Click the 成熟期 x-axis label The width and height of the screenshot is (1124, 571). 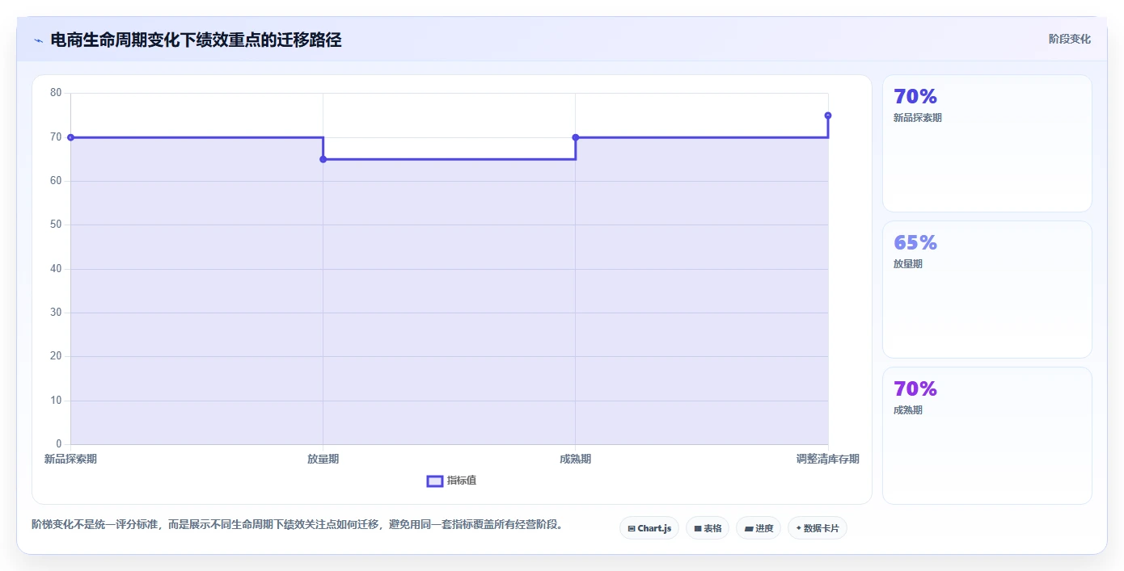[x=576, y=459]
